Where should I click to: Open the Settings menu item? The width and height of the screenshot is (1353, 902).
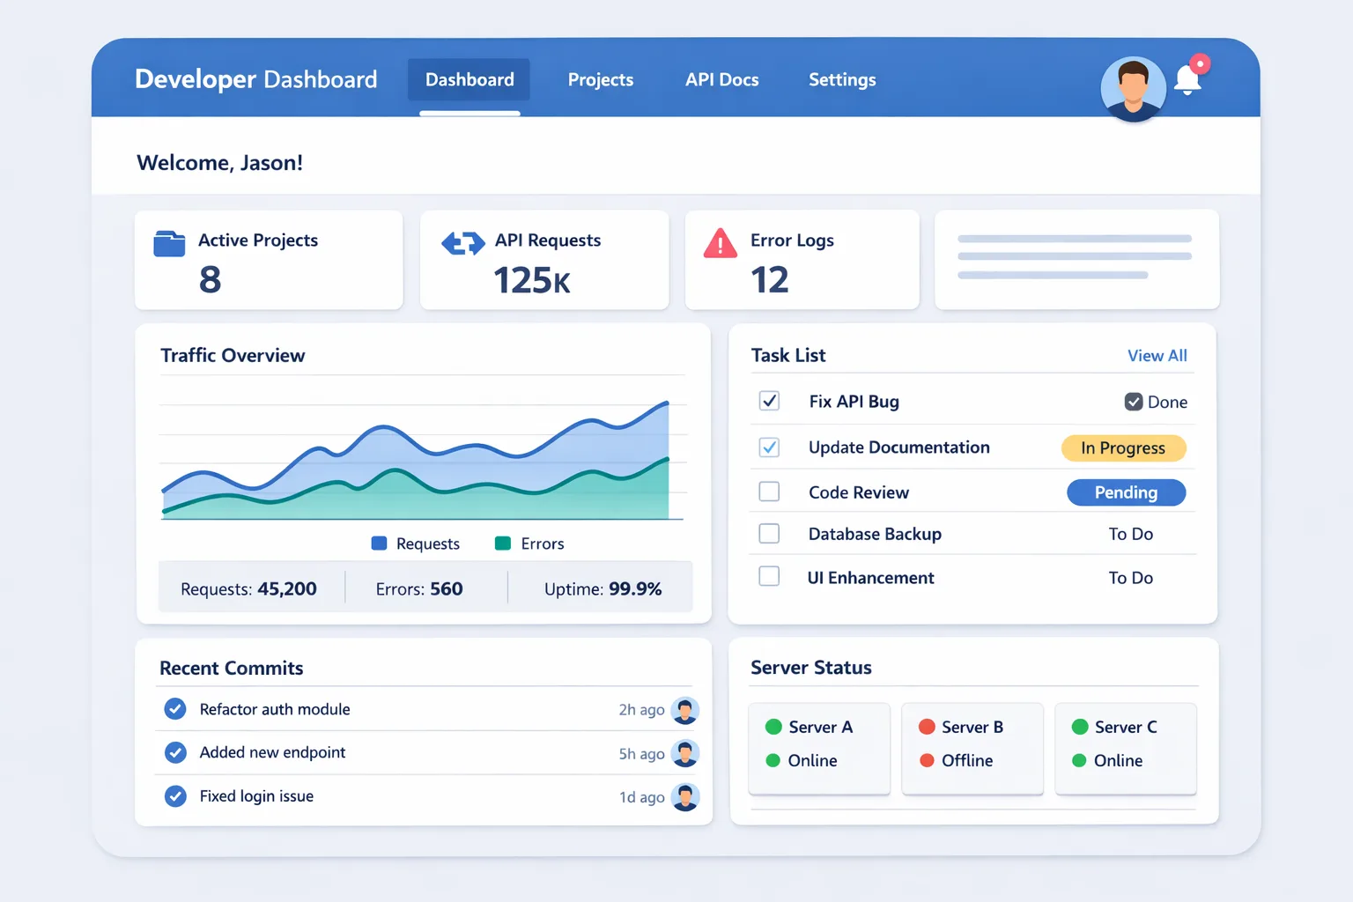coord(841,80)
